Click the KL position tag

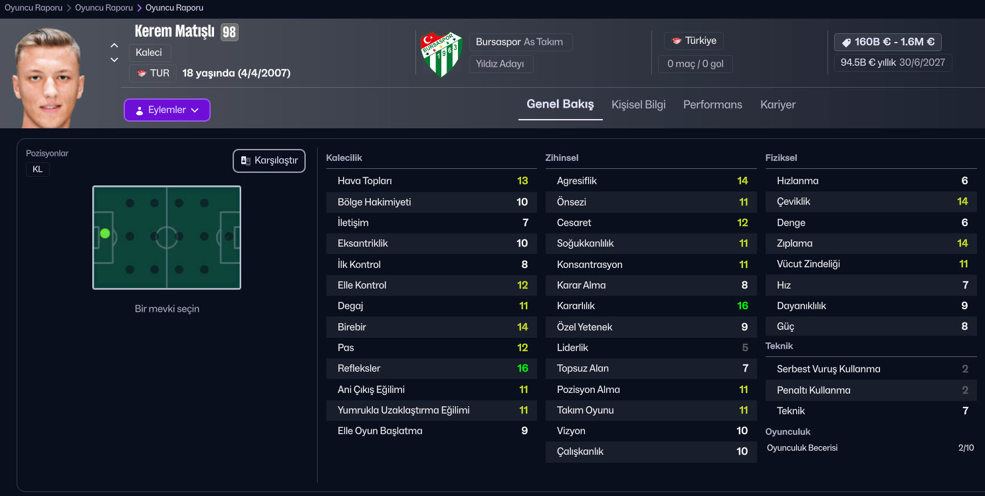point(38,170)
